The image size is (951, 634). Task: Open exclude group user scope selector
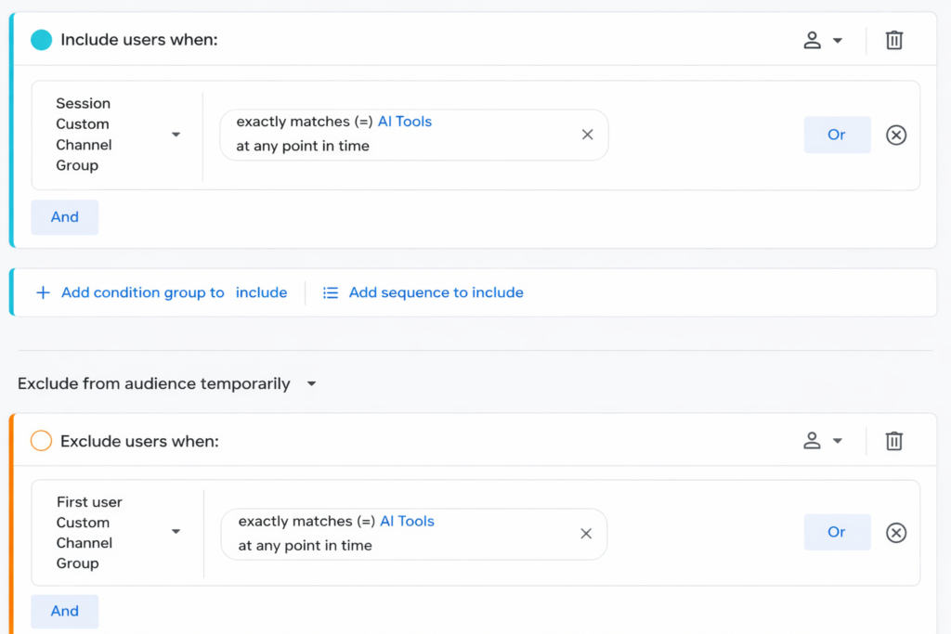tap(823, 441)
